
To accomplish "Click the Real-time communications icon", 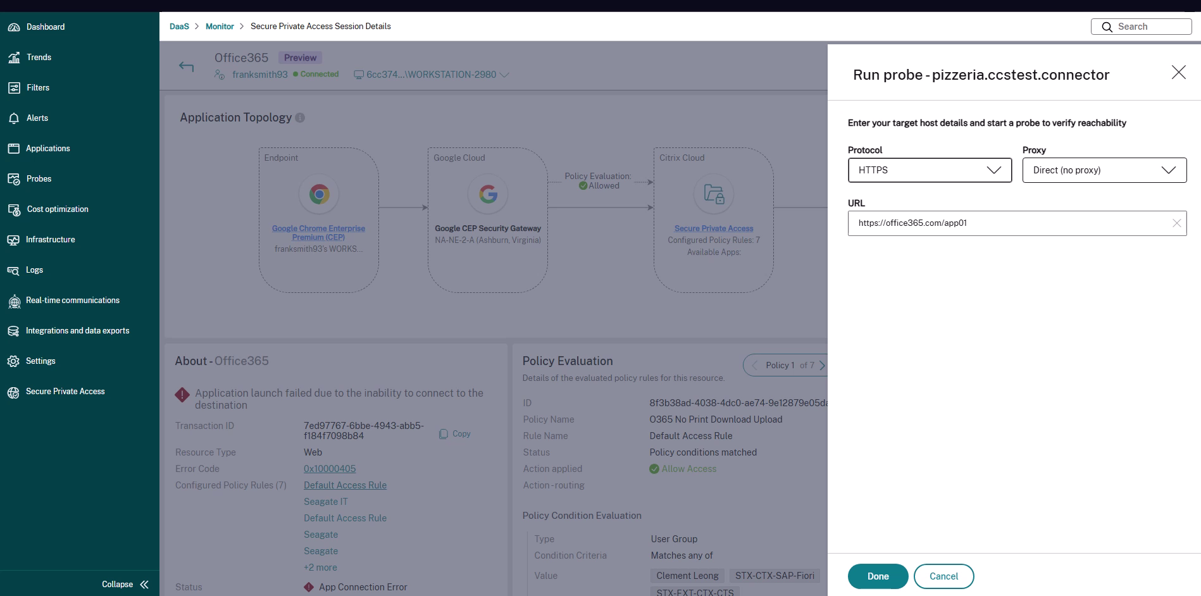I will click(x=13, y=301).
